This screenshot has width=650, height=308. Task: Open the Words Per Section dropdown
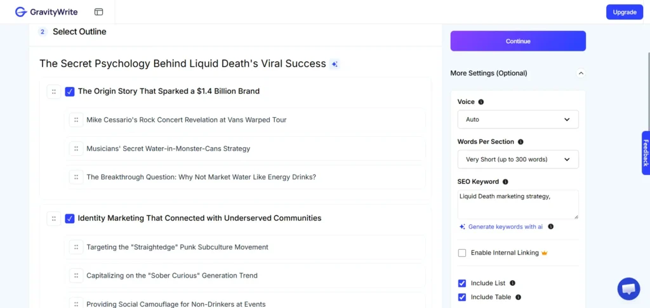pyautogui.click(x=518, y=159)
